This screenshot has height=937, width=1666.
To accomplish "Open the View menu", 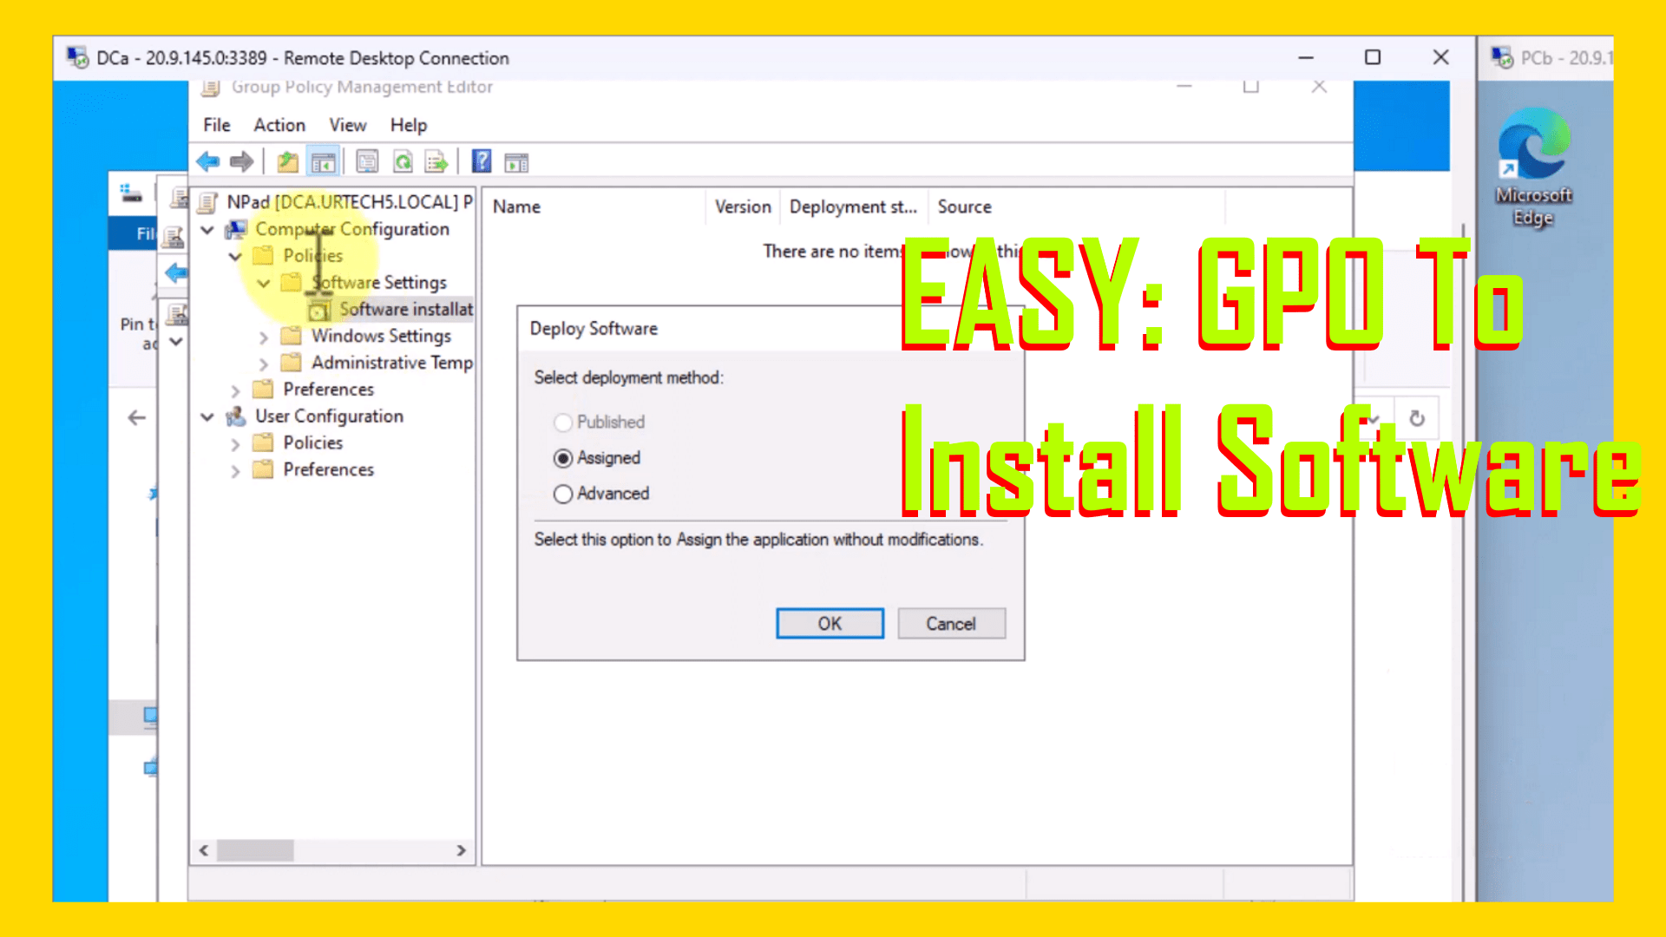I will click(x=347, y=125).
